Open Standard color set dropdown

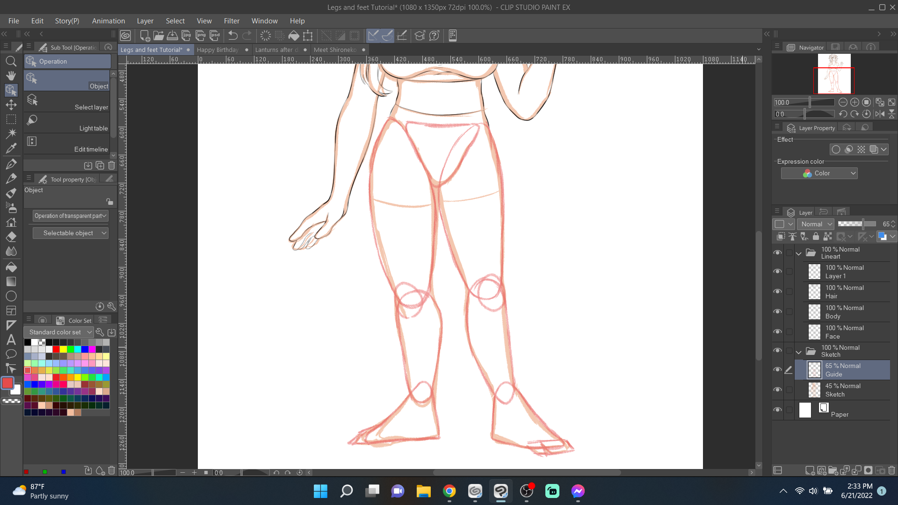tap(59, 332)
